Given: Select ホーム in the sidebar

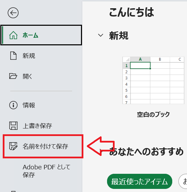Looking at the screenshot, I should tap(41, 35).
